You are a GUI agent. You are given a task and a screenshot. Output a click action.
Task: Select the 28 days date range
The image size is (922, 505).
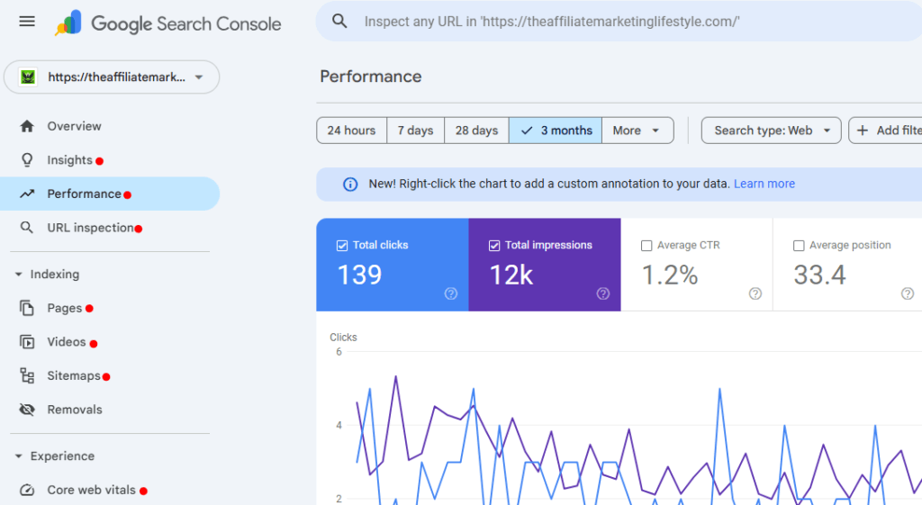tap(477, 131)
